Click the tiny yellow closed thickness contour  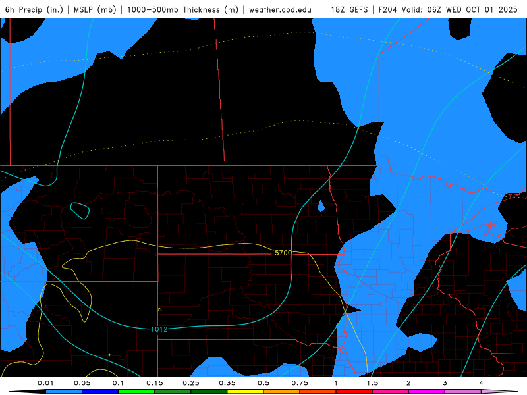pyautogui.click(x=159, y=309)
